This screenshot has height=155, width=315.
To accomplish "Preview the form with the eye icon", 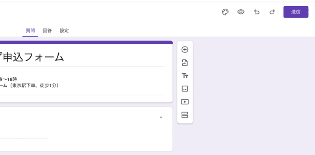I will point(241,12).
